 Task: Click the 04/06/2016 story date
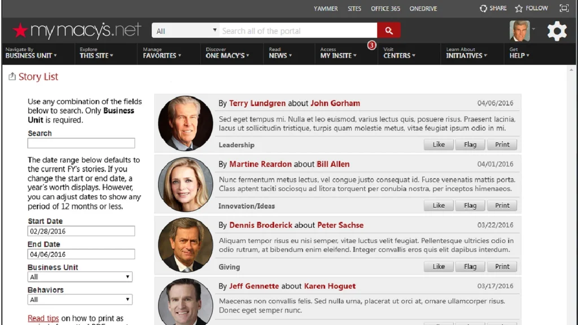coord(495,103)
